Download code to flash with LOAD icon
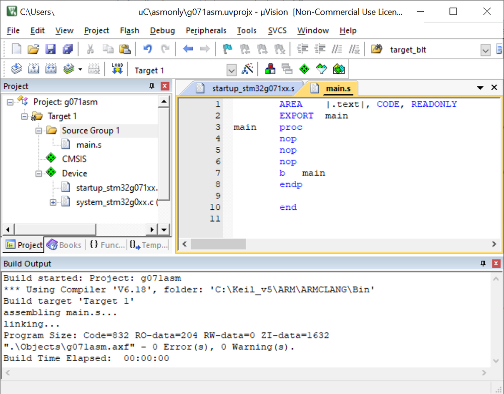The height and width of the screenshot is (394, 504). point(118,69)
